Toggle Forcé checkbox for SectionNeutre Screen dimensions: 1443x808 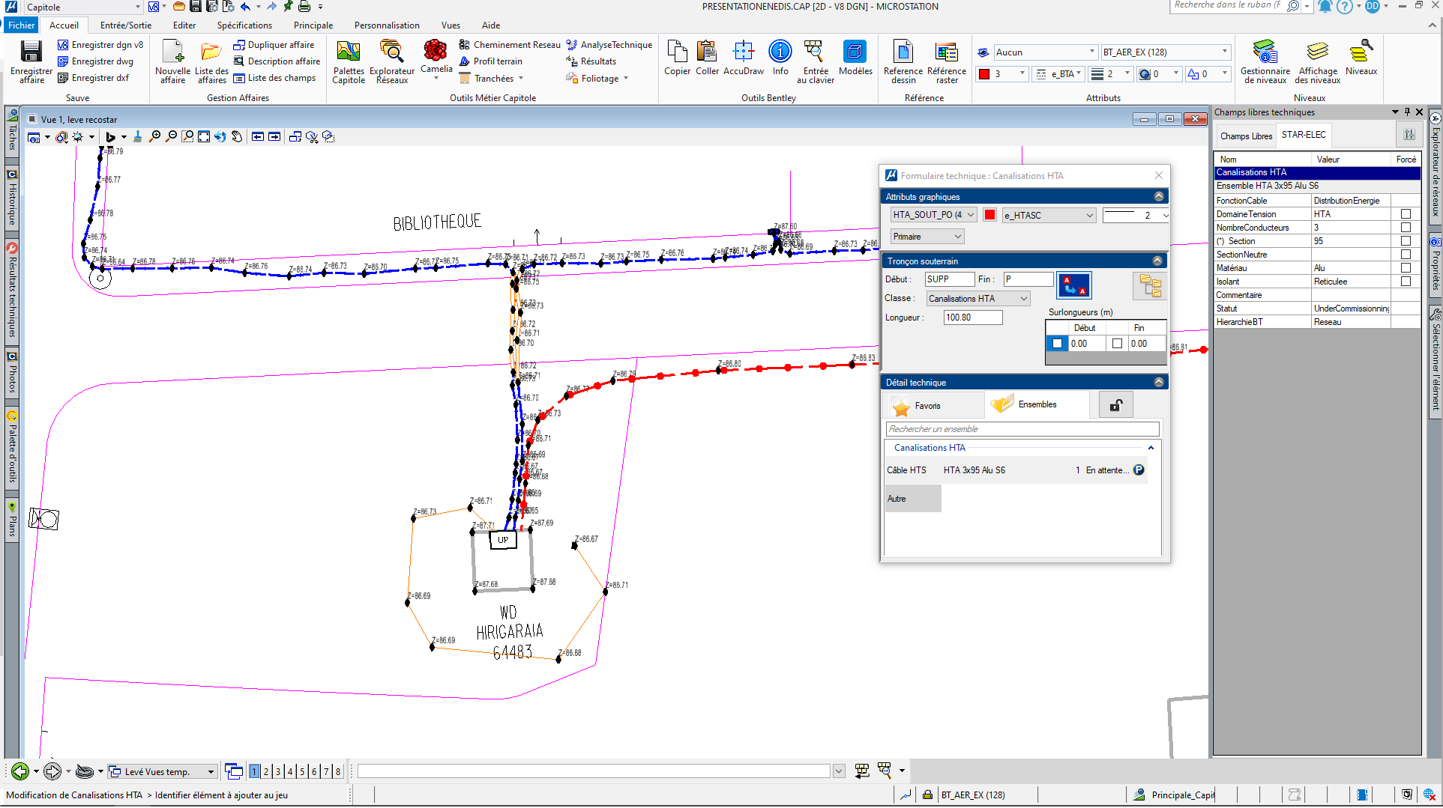tap(1406, 255)
